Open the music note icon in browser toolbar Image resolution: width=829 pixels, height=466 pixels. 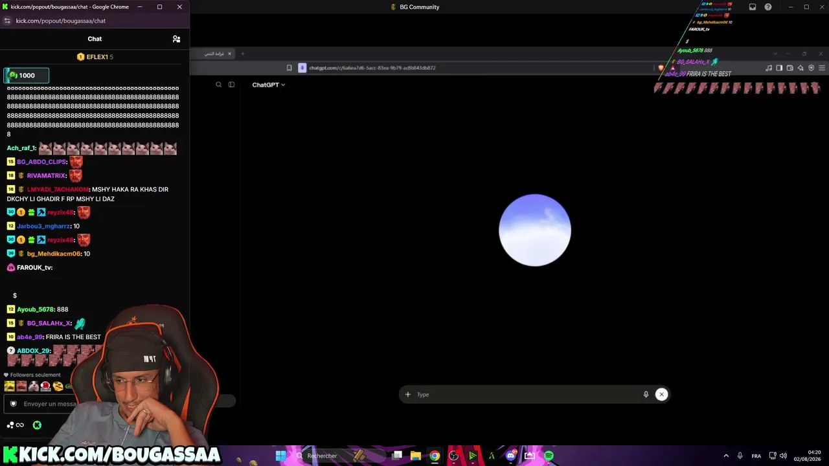pos(769,68)
